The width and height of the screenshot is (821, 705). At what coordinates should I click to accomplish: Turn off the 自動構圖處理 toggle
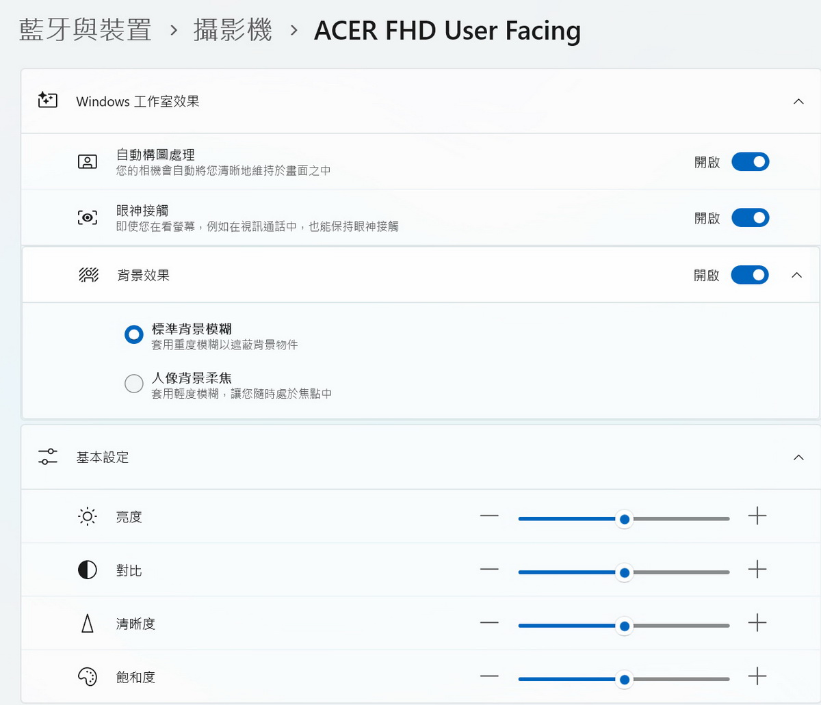tap(750, 162)
